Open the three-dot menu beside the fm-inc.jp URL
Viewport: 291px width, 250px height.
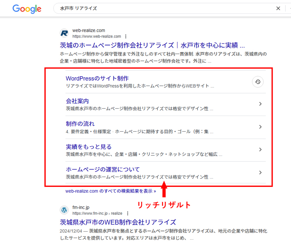(x=127, y=213)
